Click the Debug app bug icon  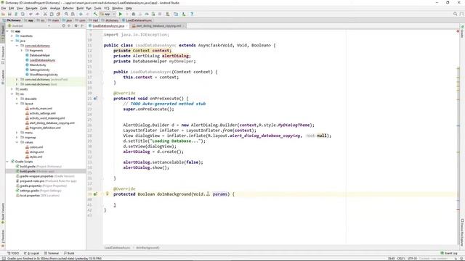(134, 14)
